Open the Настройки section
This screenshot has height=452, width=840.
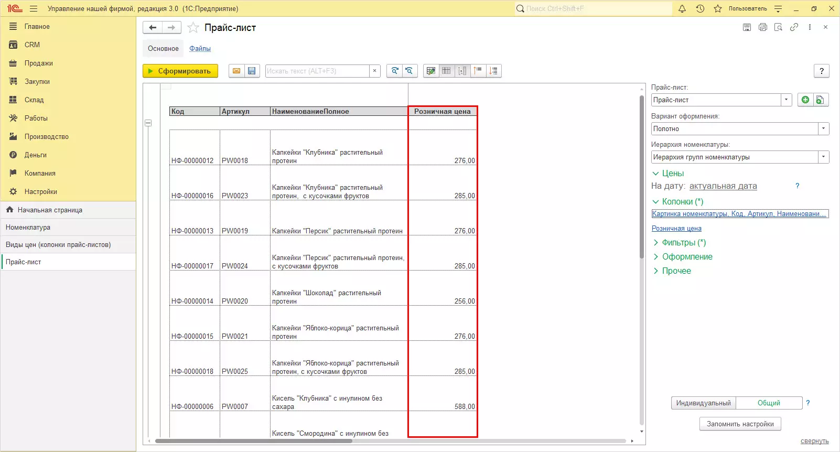68,191
